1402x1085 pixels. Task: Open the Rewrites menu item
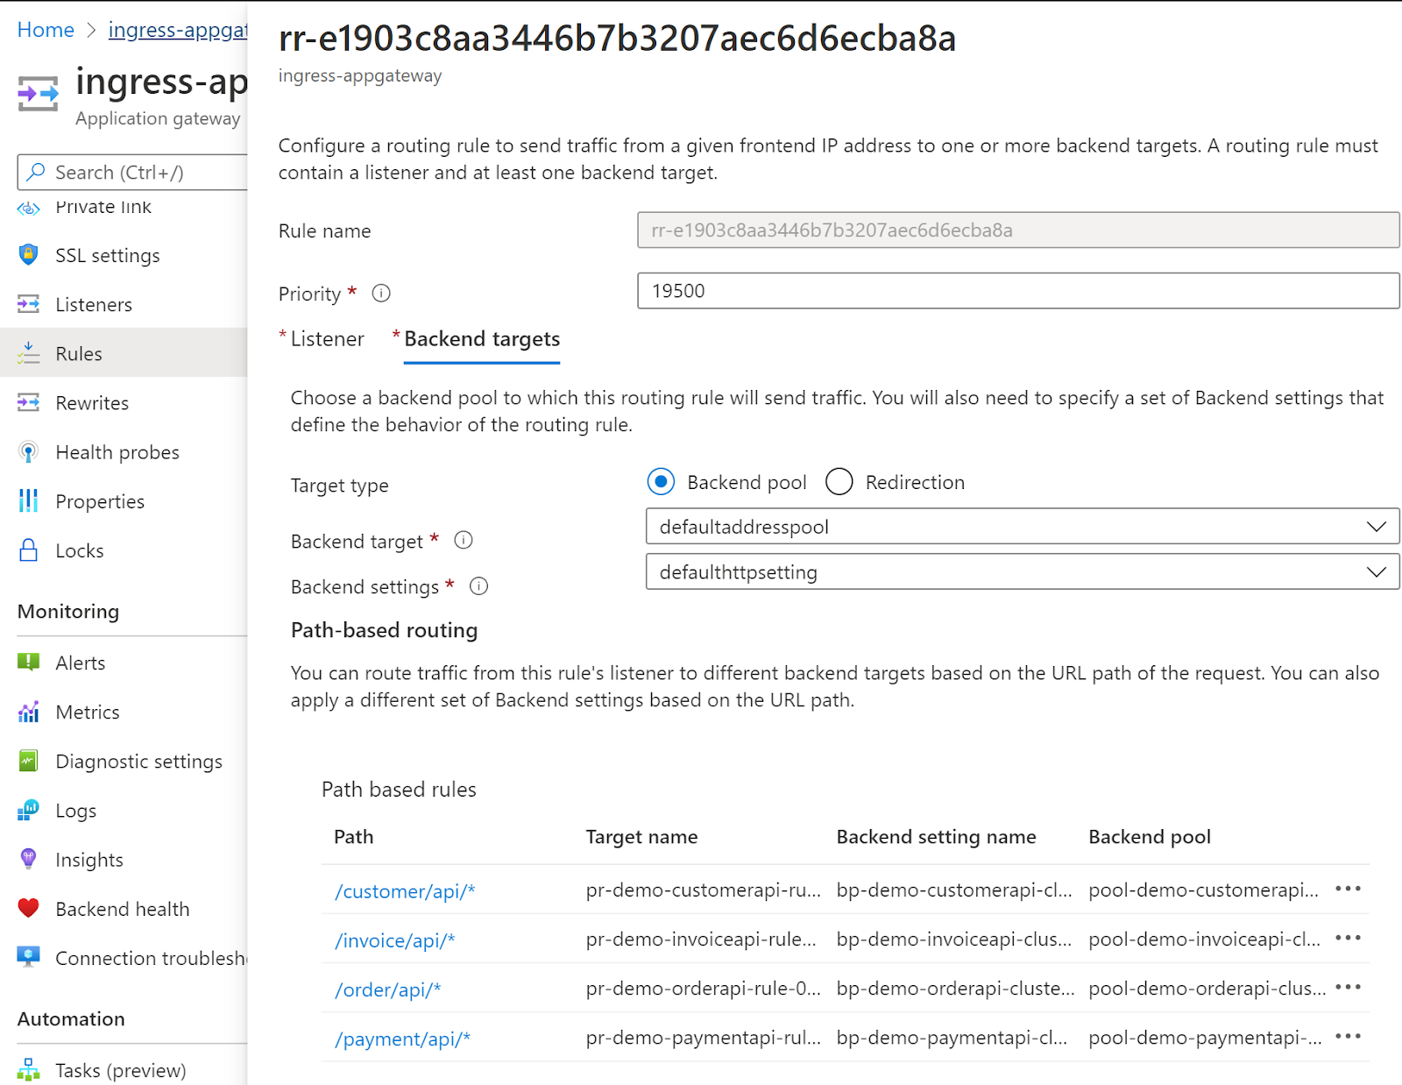point(92,403)
